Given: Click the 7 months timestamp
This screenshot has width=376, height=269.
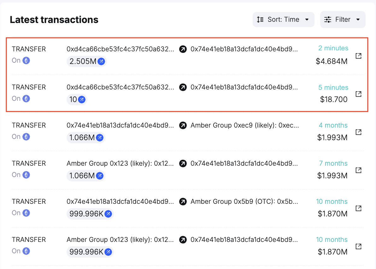Looking at the screenshot, I should (333, 163).
